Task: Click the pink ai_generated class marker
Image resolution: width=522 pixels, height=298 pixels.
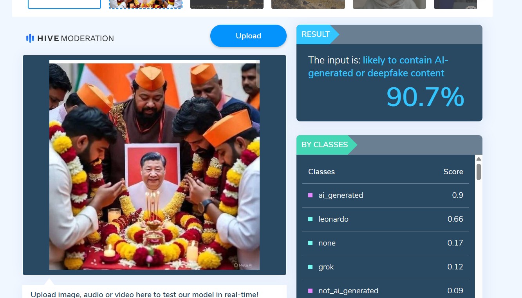Action: 311,195
